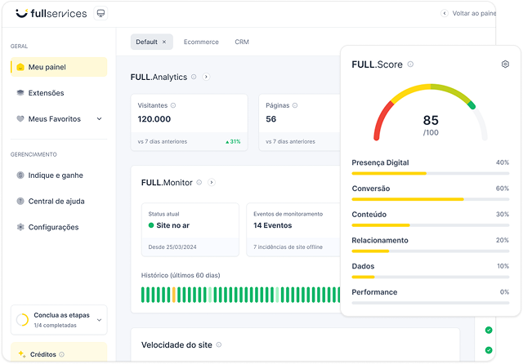Click the monitor icon beside fullservices logo

(101, 14)
